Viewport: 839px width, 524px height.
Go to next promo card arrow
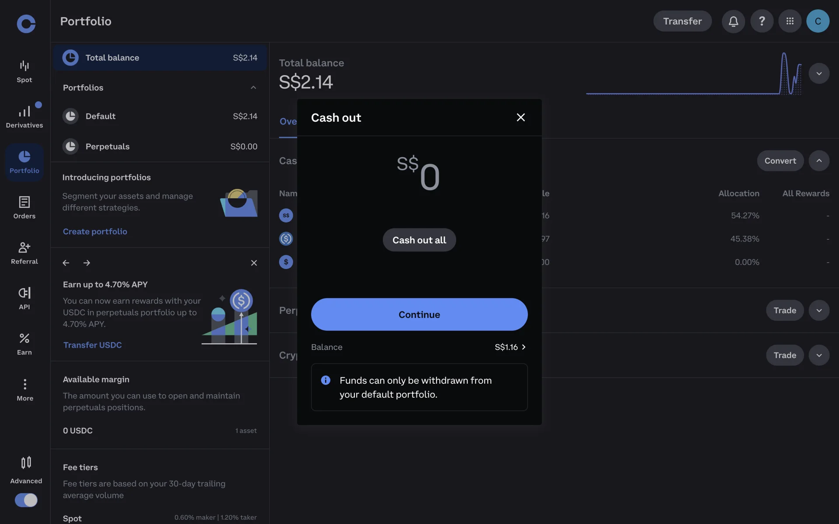pyautogui.click(x=87, y=263)
